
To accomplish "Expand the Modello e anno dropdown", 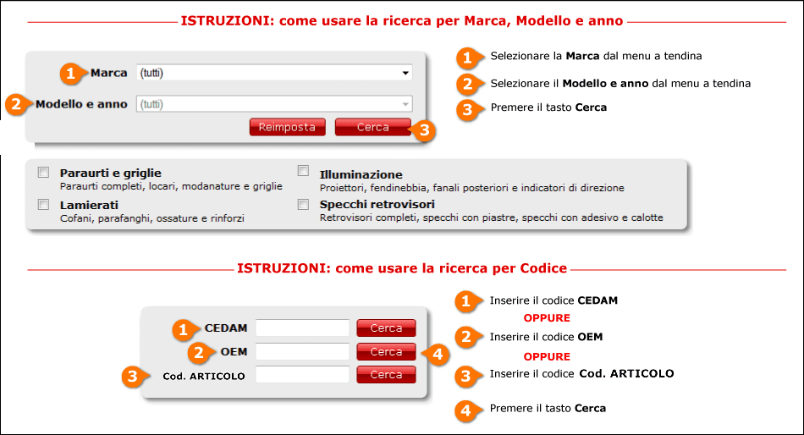I will click(274, 104).
